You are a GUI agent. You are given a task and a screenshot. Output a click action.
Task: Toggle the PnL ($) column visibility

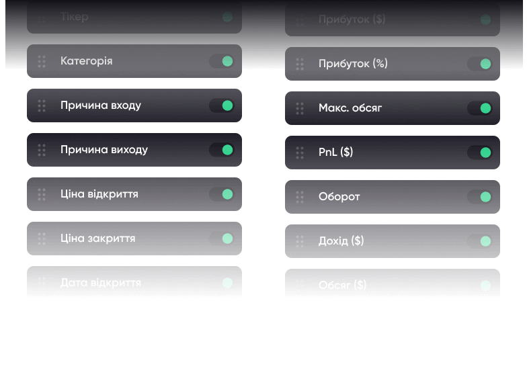pos(479,153)
